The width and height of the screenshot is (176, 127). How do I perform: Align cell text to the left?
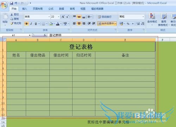(x=74, y=24)
